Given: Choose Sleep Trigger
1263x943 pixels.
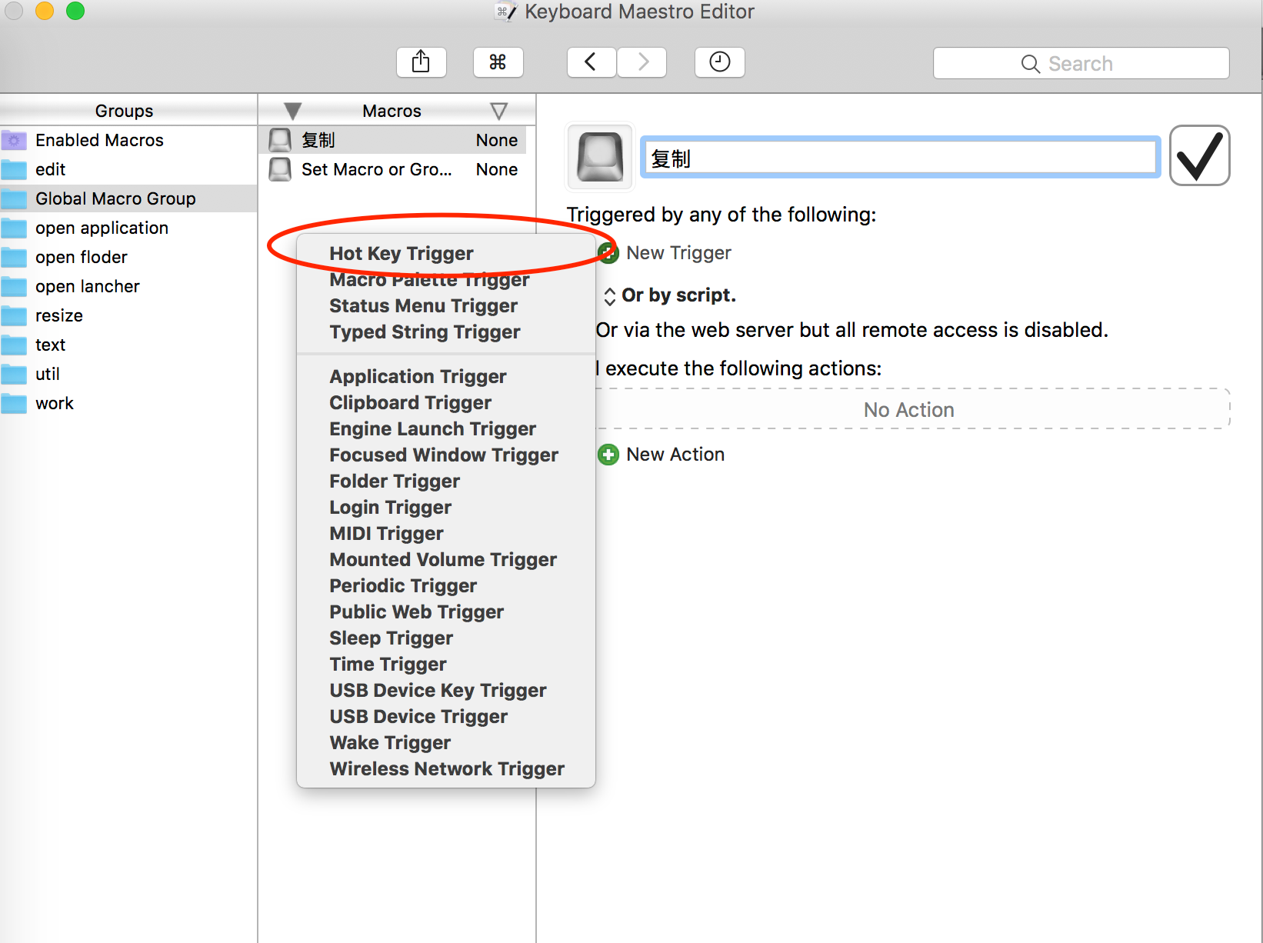Looking at the screenshot, I should 446,638.
